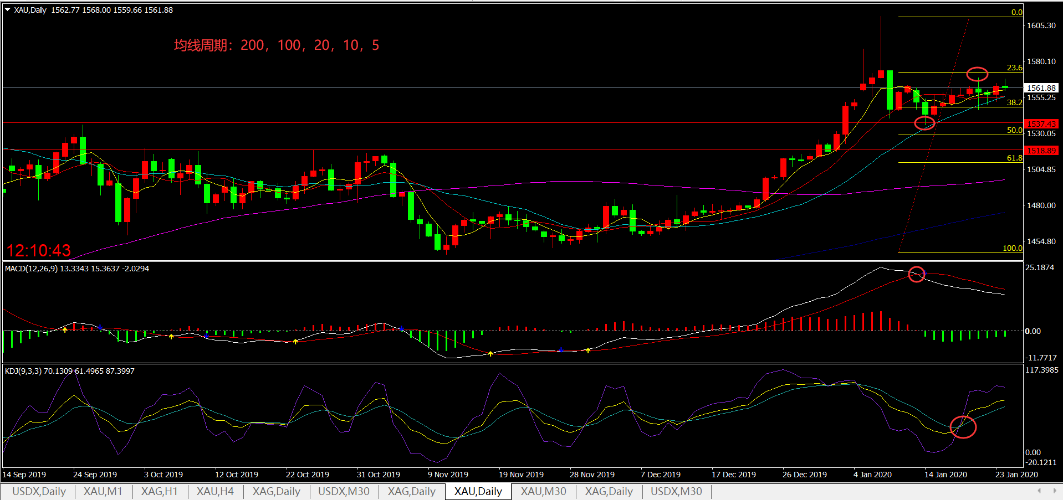1063x500 pixels.
Task: Select the XAG,H1 chart tab
Action: coord(159,491)
